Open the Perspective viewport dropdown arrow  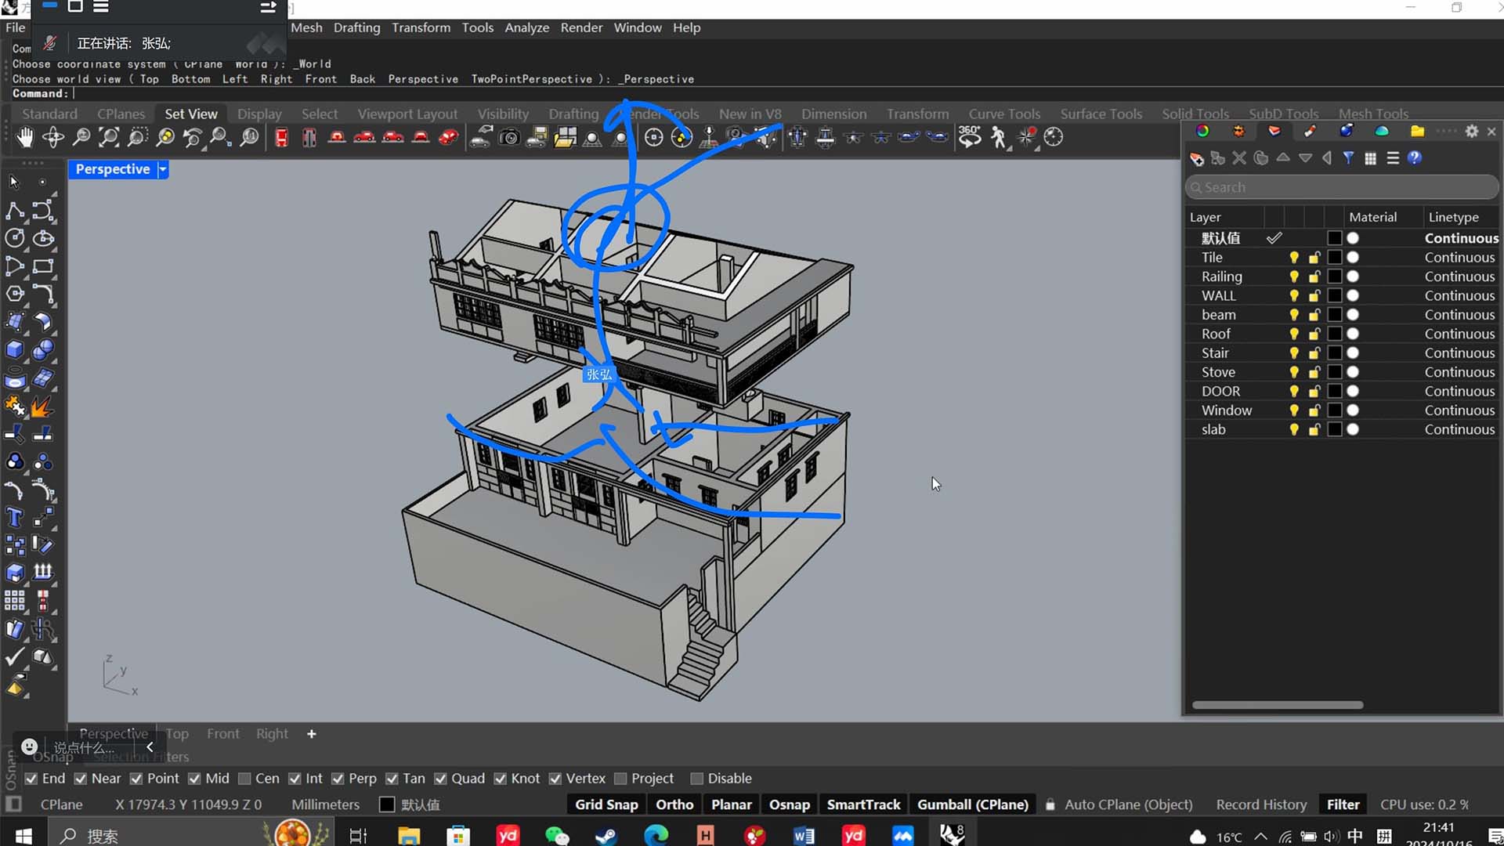(x=162, y=169)
